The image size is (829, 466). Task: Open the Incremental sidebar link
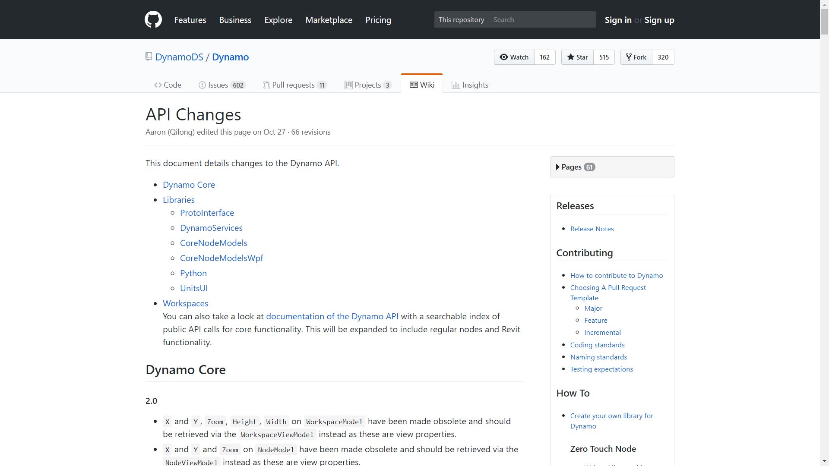(x=602, y=332)
